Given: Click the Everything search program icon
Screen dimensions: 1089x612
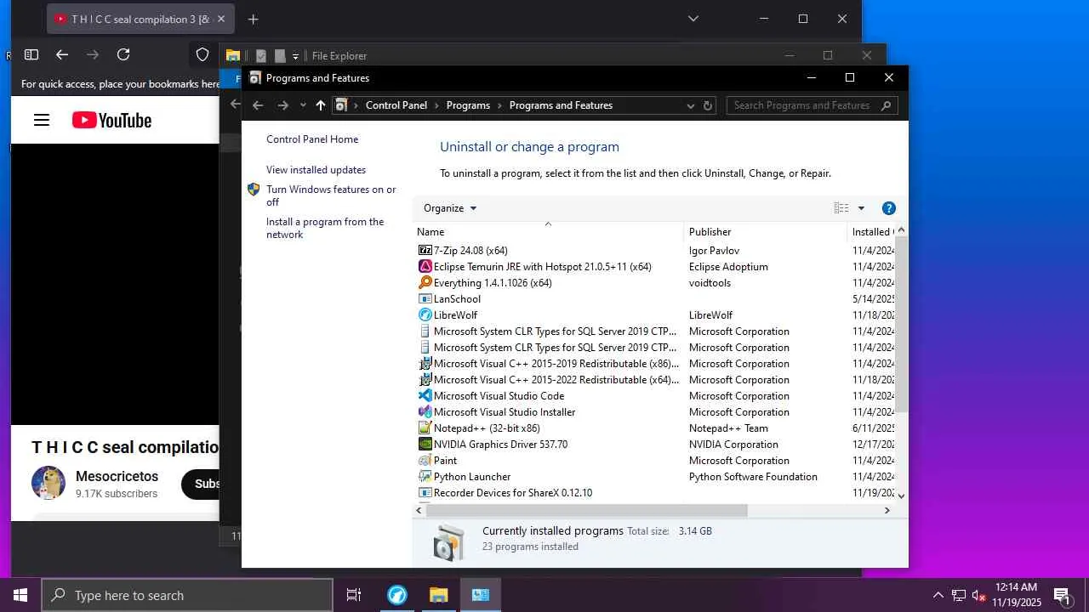Looking at the screenshot, I should pos(425,283).
